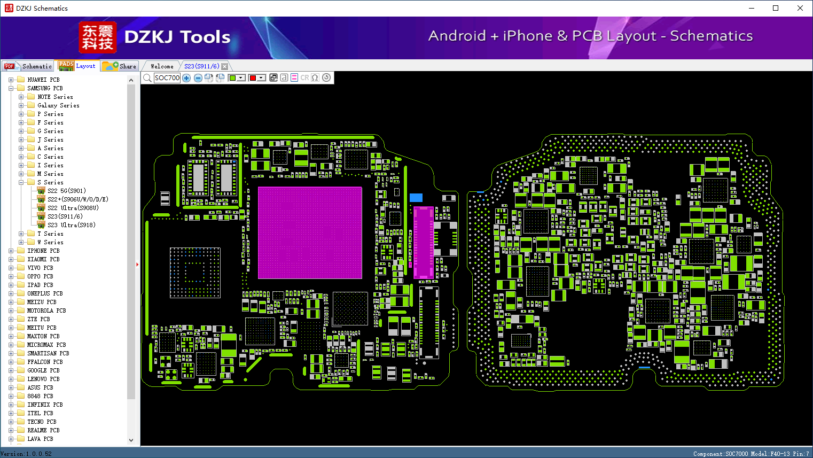Select the SMARTISAN PCB text label

click(48, 353)
